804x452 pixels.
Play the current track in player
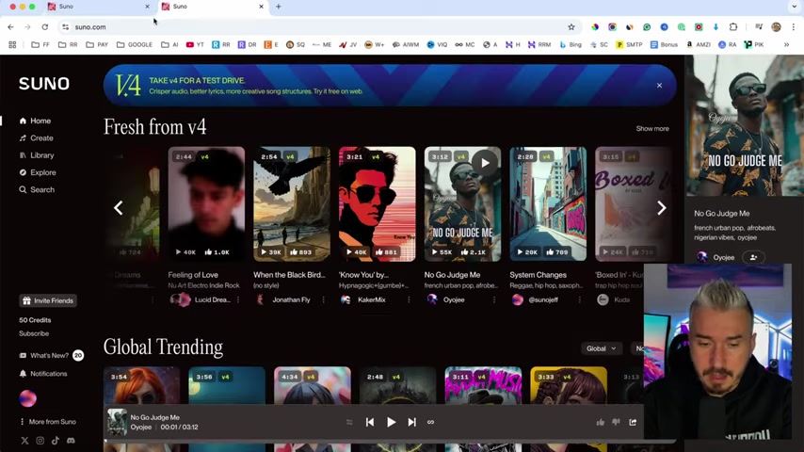tap(391, 422)
